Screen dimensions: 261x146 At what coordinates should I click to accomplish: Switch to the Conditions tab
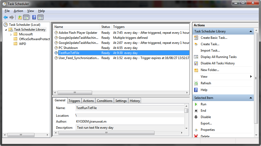pyautogui.click(x=105, y=101)
